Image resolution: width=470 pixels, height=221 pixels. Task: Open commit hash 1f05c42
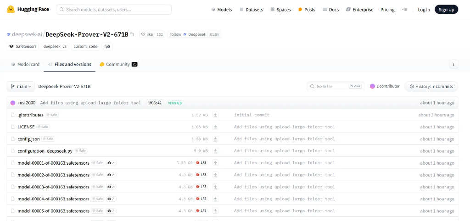click(x=155, y=103)
